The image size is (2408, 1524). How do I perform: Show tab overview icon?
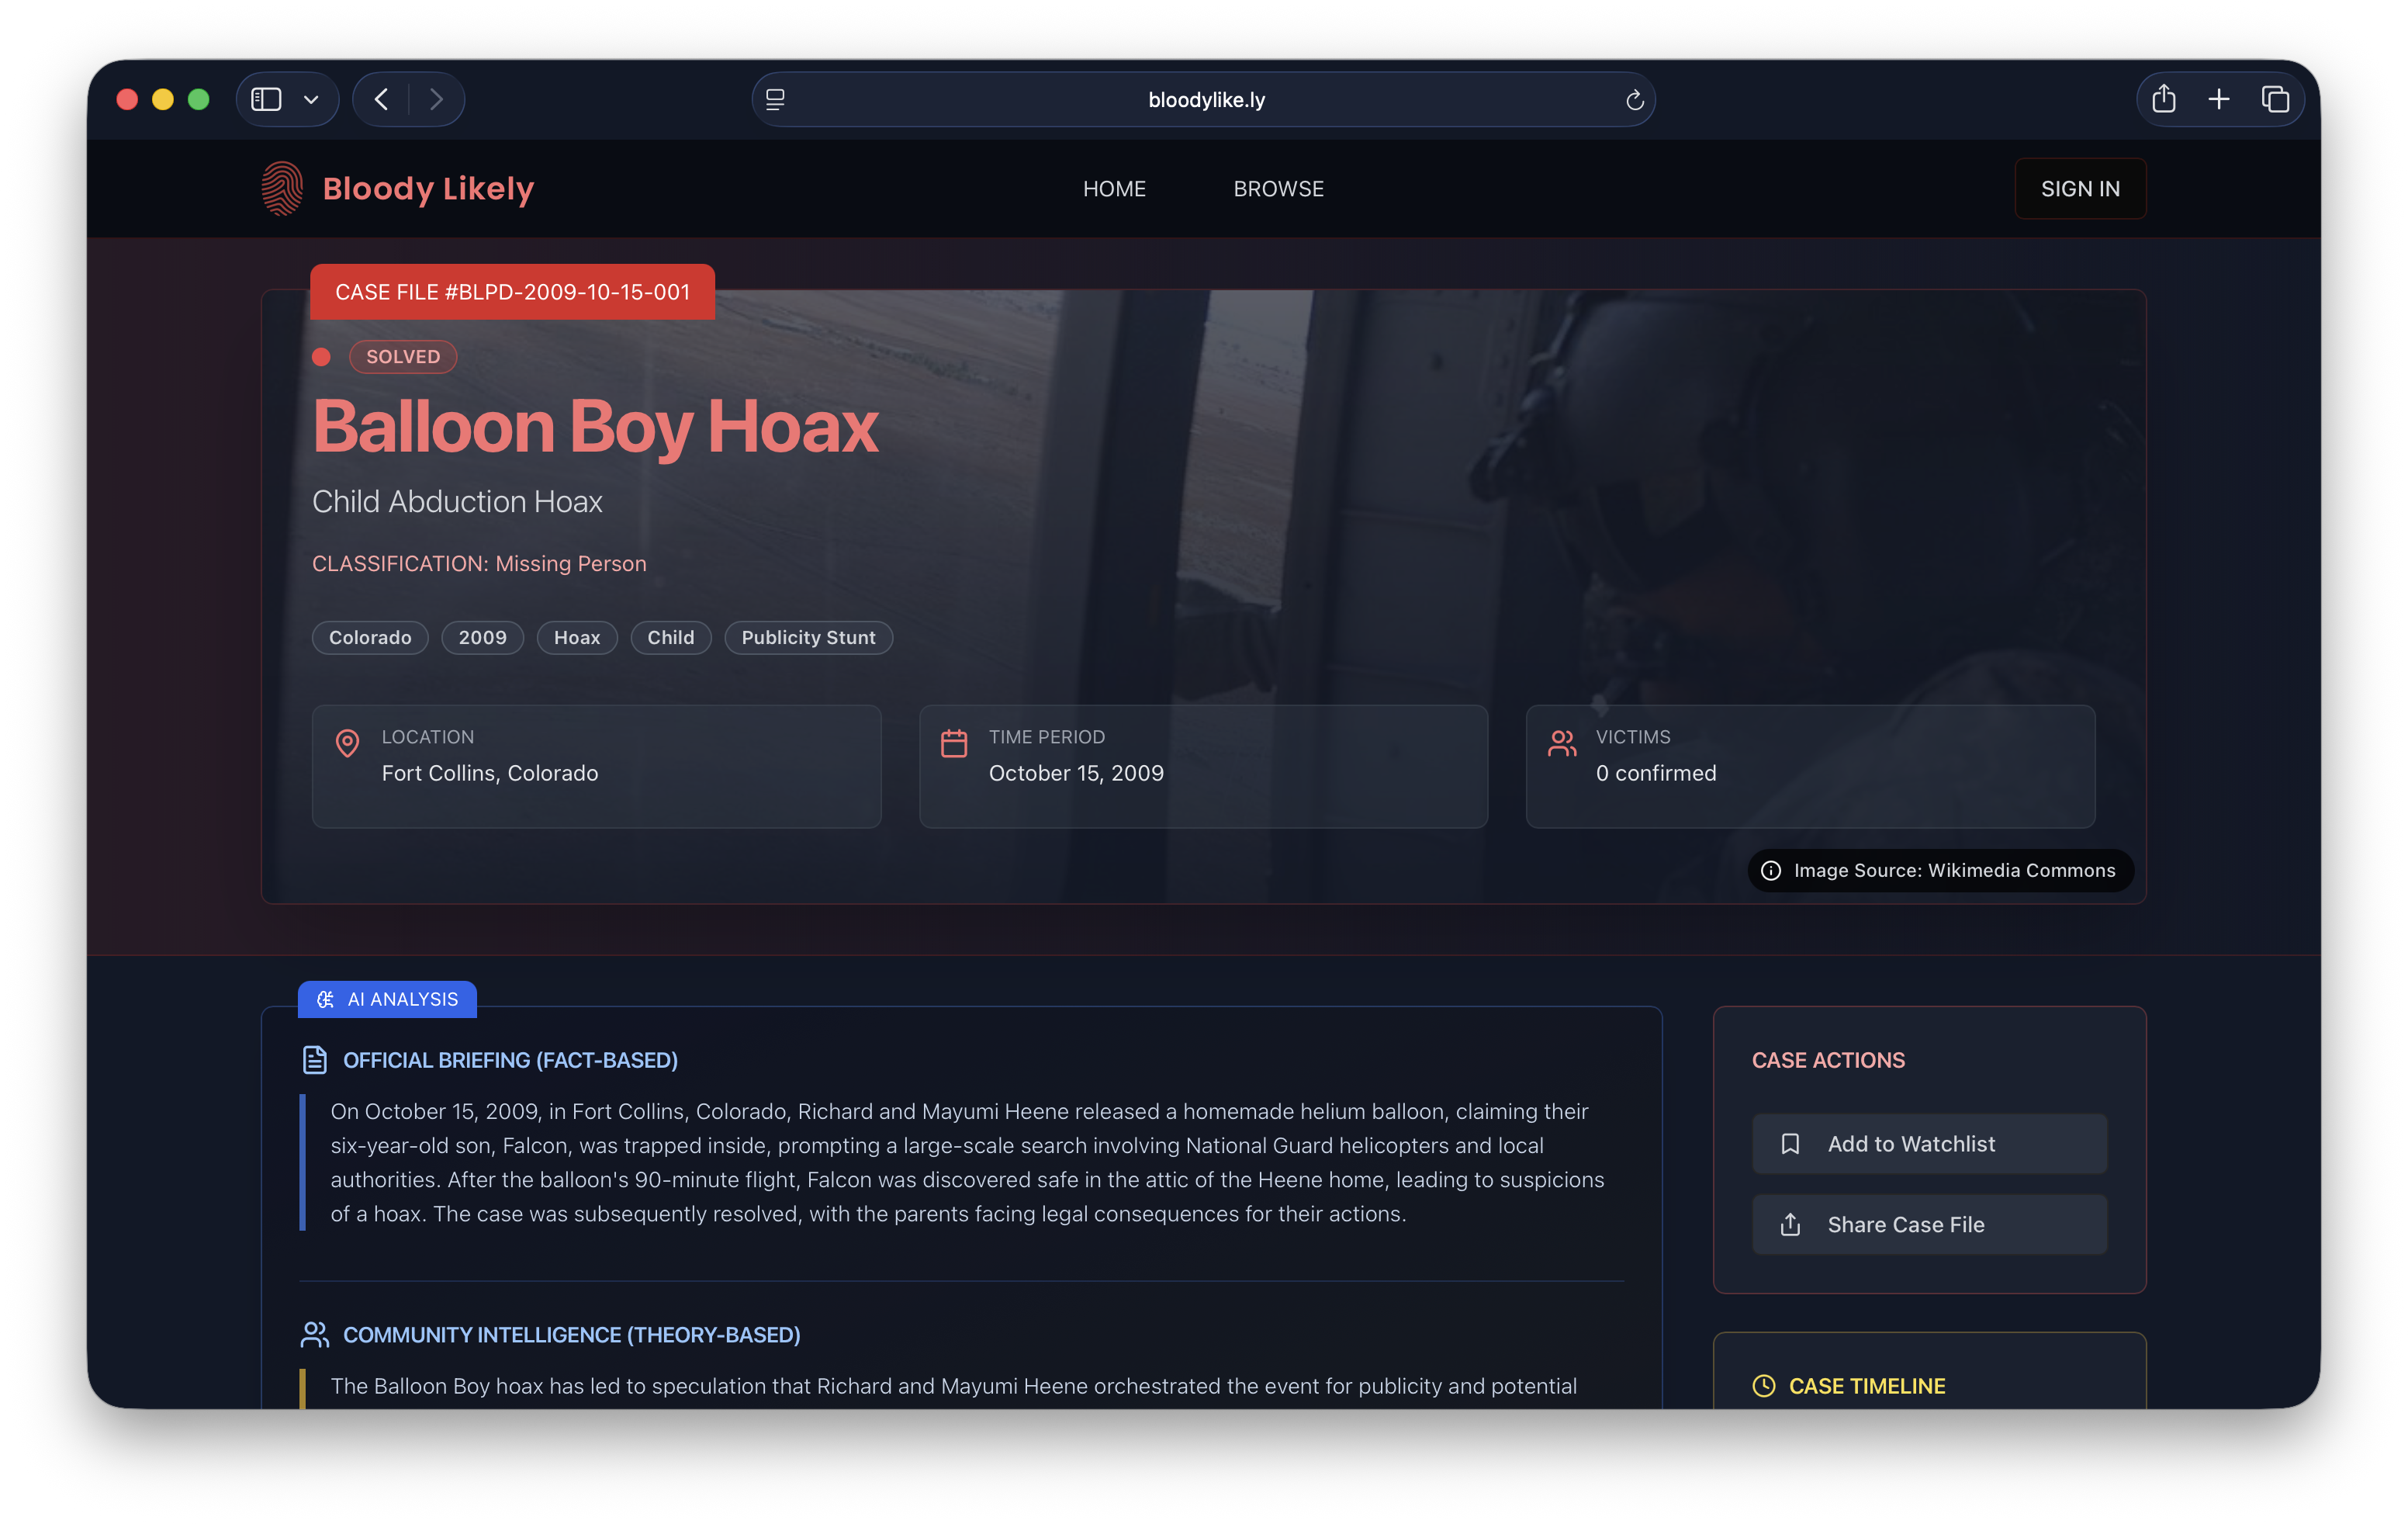point(2275,99)
